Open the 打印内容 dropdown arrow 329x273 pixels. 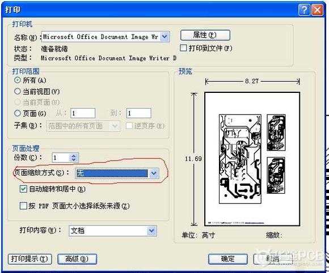point(151,231)
